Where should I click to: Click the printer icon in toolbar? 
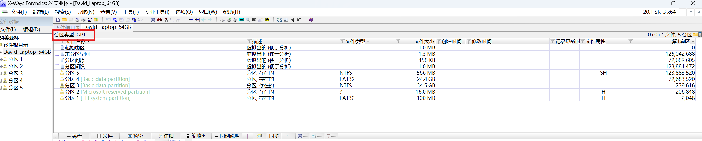[x=83, y=19]
